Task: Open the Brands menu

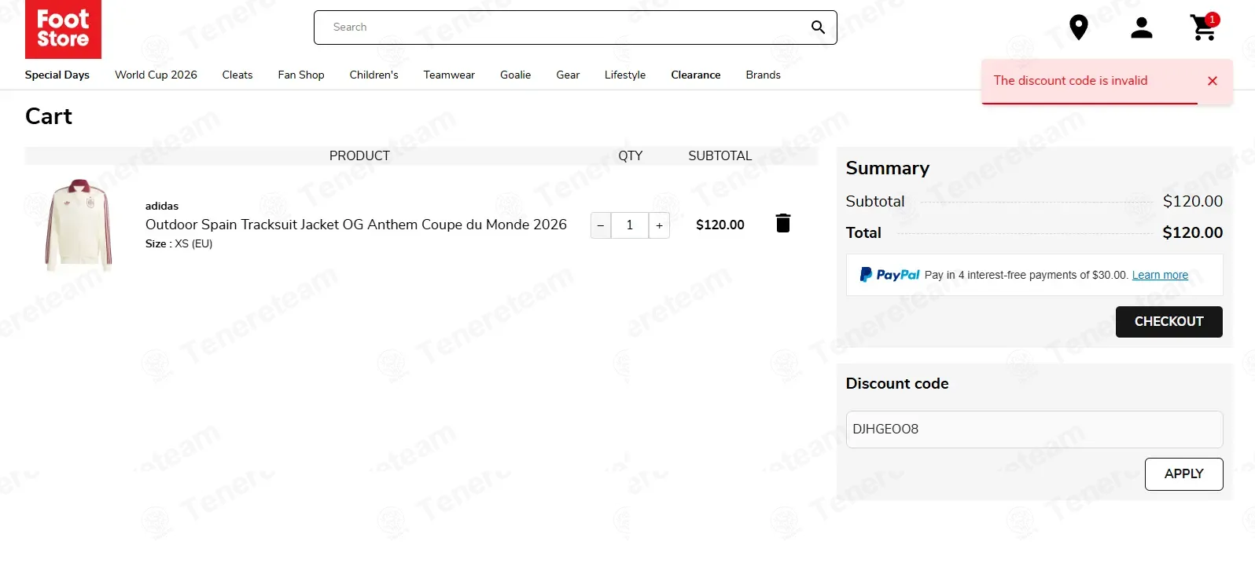Action: (764, 75)
